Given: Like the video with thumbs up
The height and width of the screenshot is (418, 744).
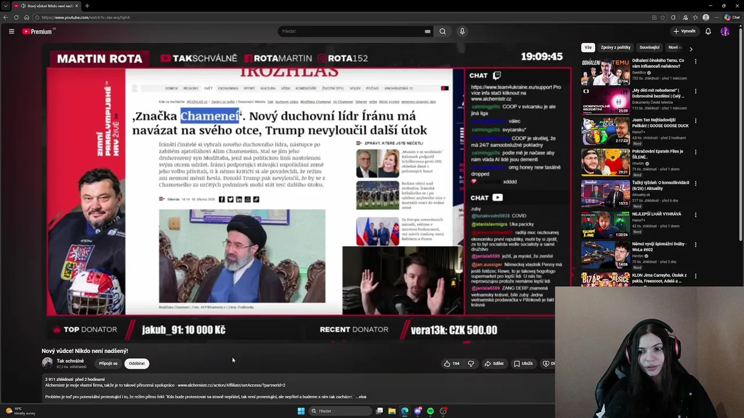Looking at the screenshot, I should (452, 363).
